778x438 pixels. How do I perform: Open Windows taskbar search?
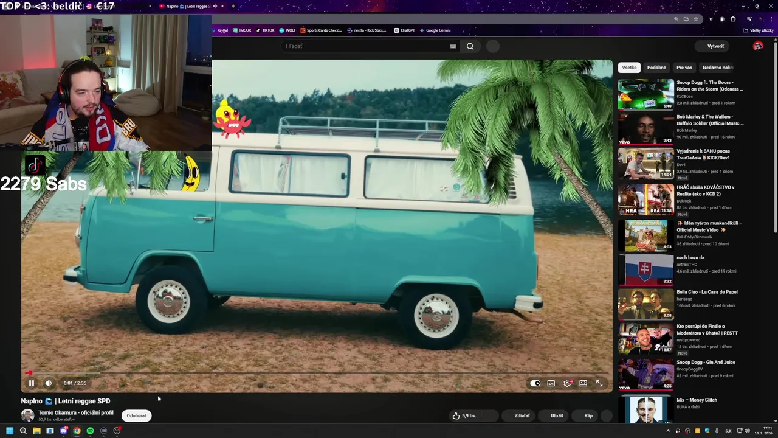tap(23, 431)
